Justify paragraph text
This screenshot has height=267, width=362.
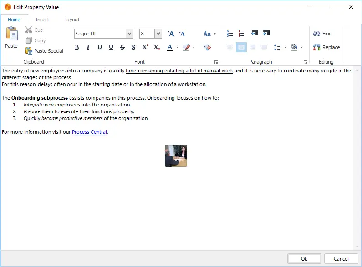pos(264,47)
